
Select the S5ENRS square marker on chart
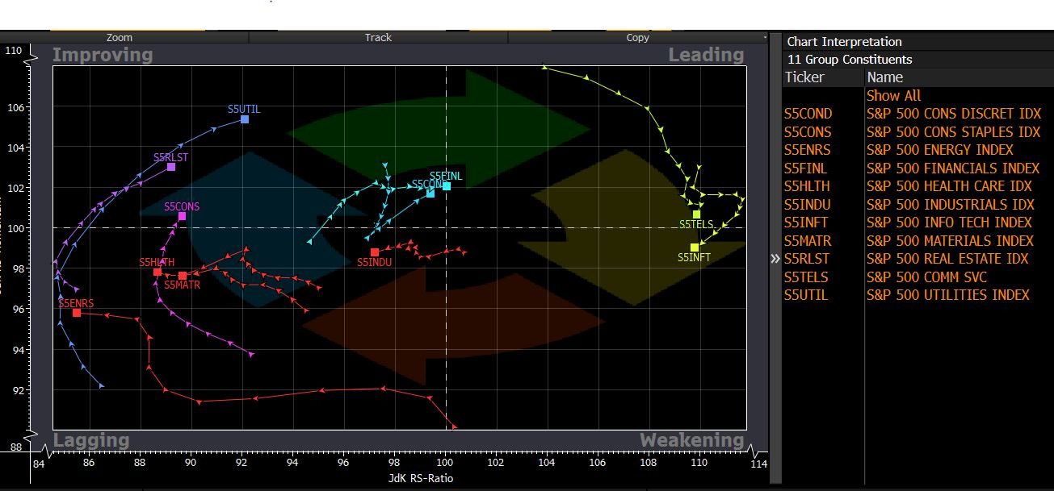(x=77, y=313)
